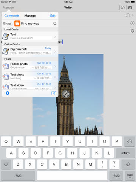Switch to the Comments tab
The width and height of the screenshot is (136, 182).
pyautogui.click(x=12, y=16)
